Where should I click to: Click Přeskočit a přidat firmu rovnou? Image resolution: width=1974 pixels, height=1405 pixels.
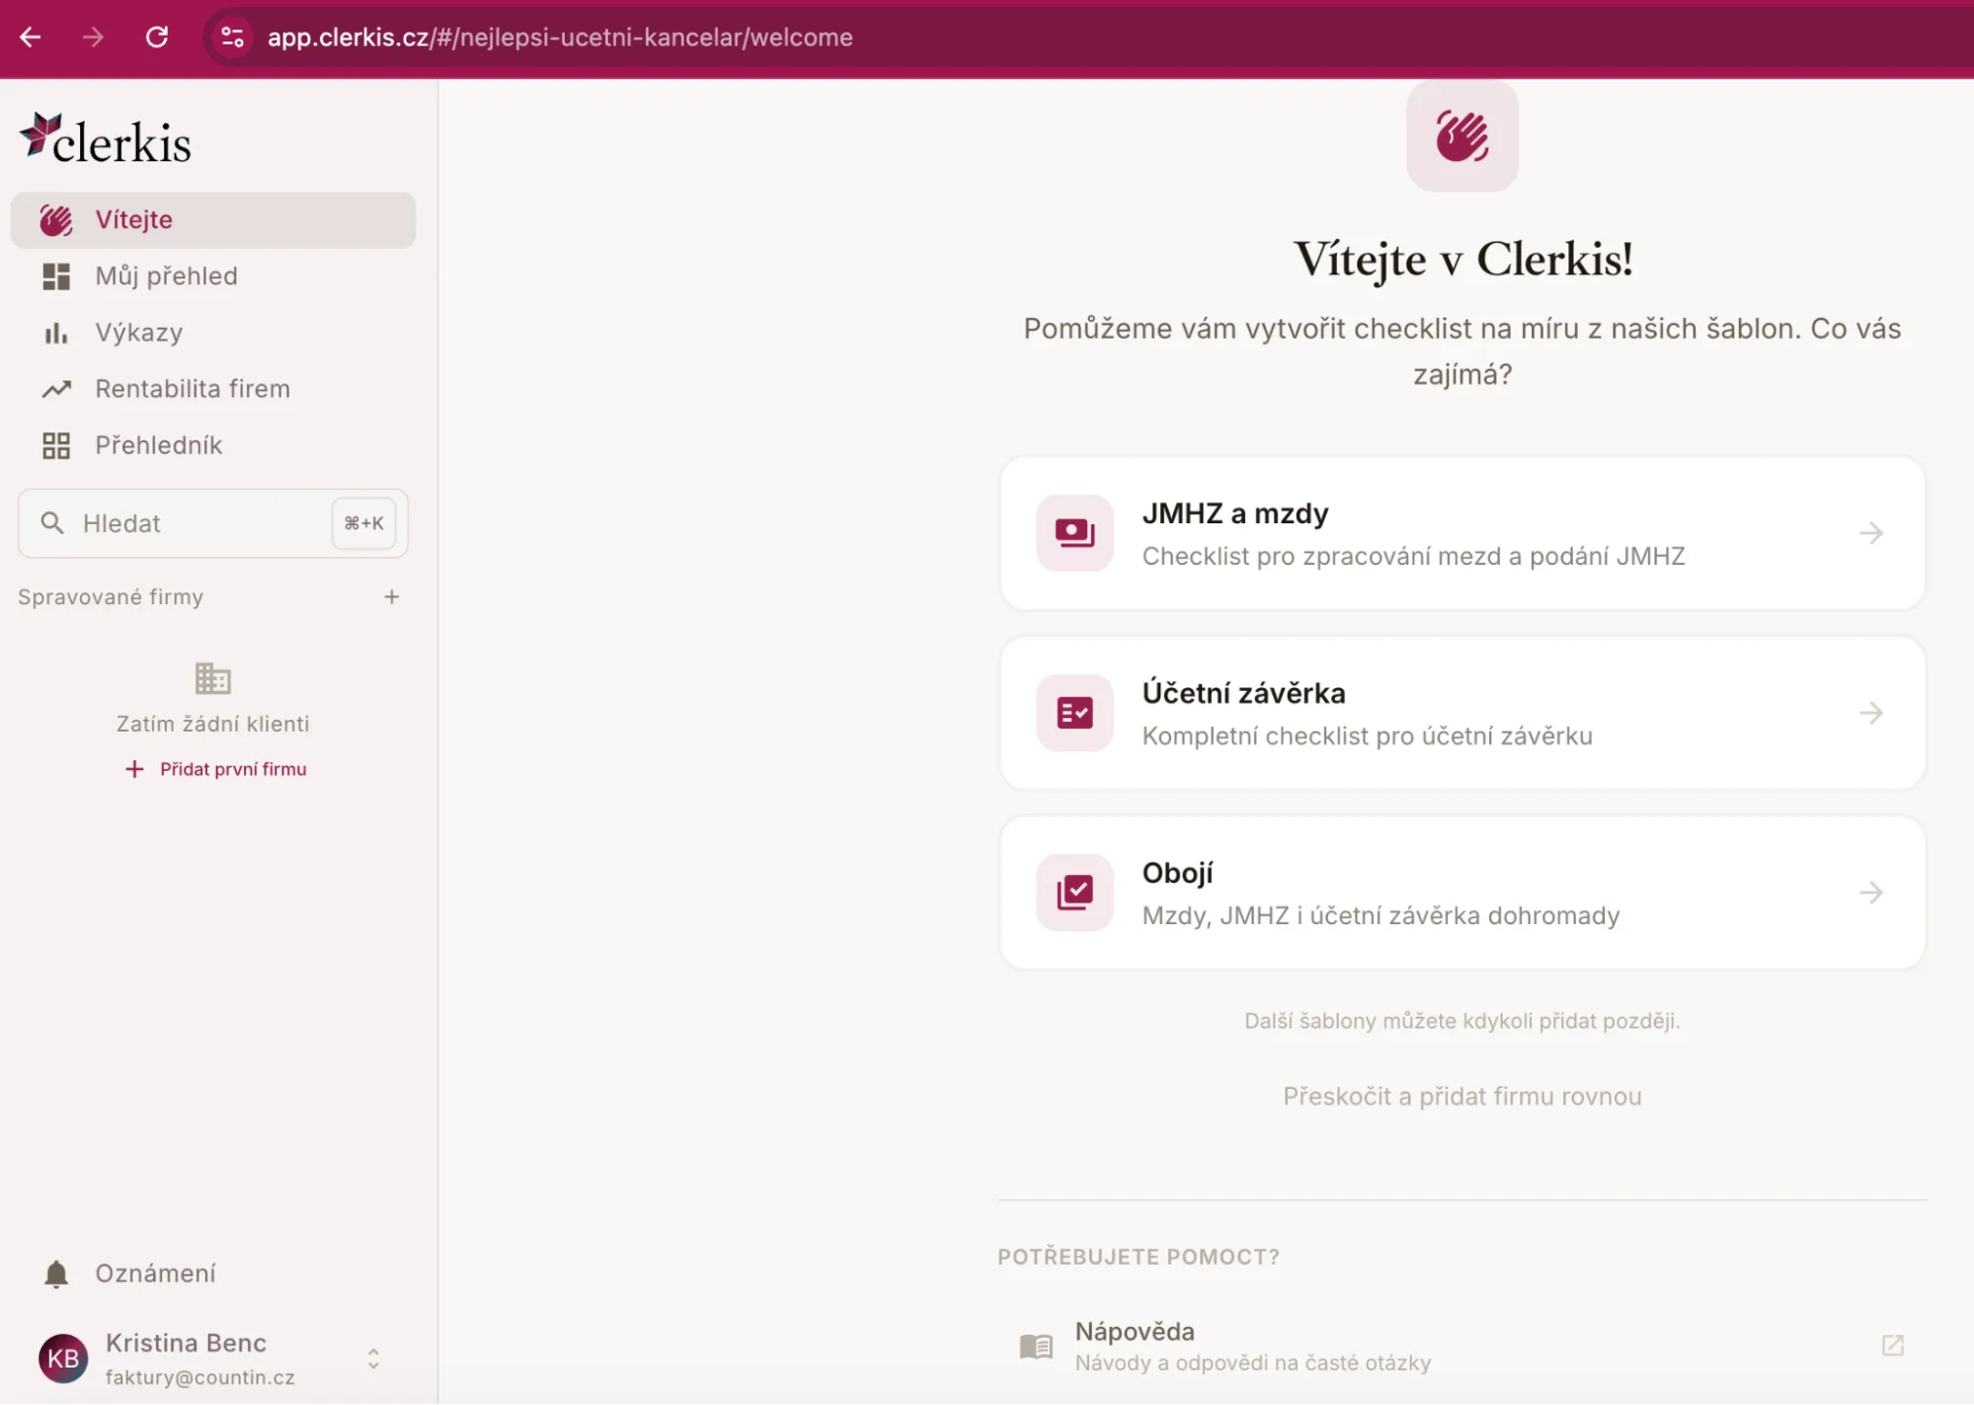[x=1462, y=1096]
